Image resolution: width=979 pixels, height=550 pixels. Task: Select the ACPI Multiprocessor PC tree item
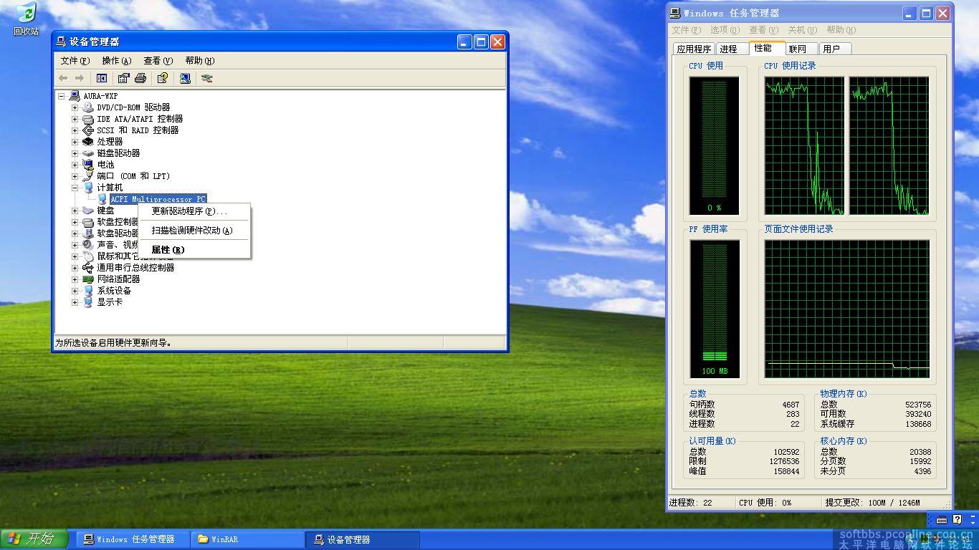[158, 199]
